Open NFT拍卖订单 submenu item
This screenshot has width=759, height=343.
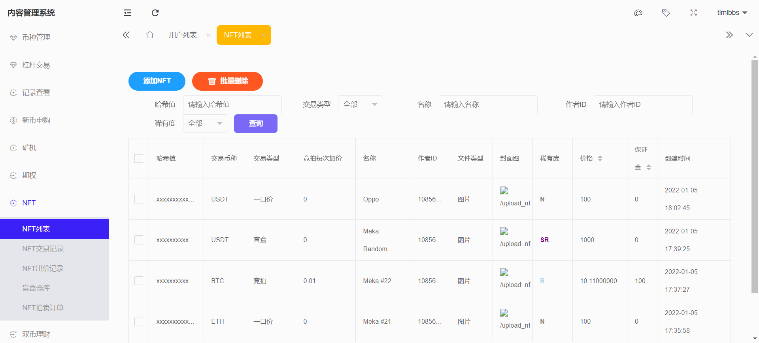pyautogui.click(x=55, y=308)
